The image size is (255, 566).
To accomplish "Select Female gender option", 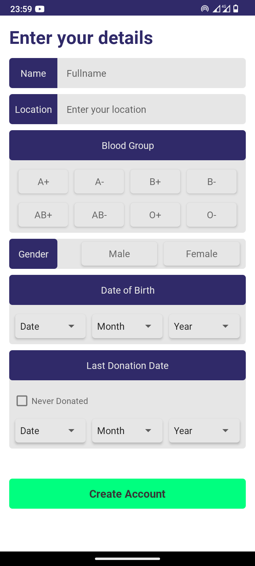I will click(202, 254).
